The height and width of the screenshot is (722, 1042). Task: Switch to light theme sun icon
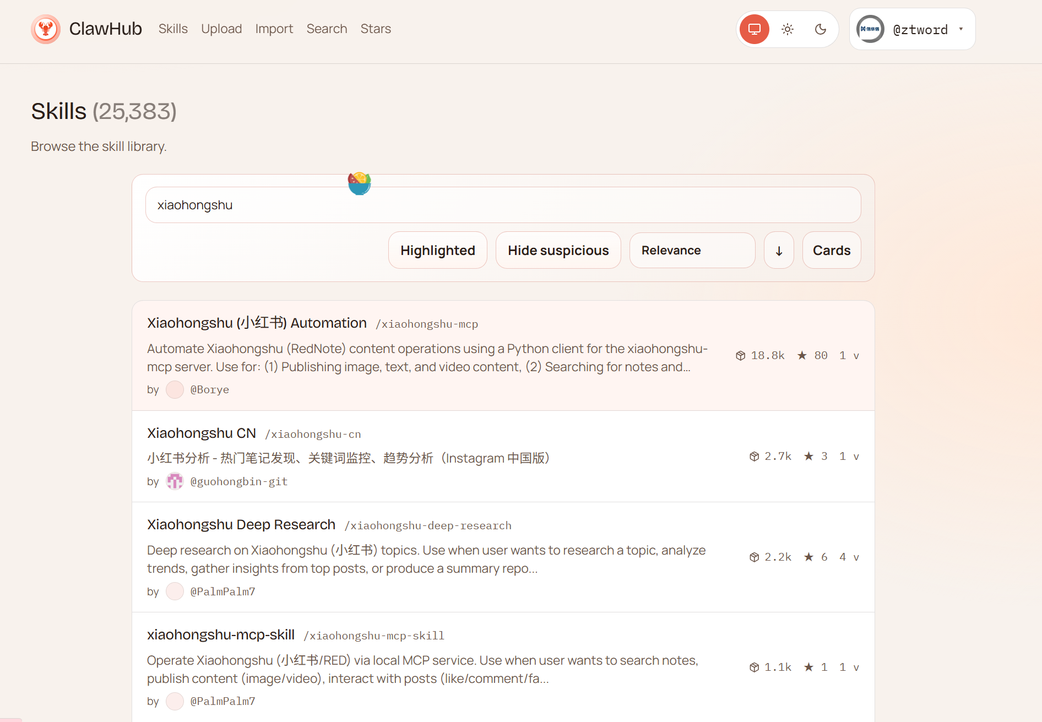pyautogui.click(x=788, y=29)
